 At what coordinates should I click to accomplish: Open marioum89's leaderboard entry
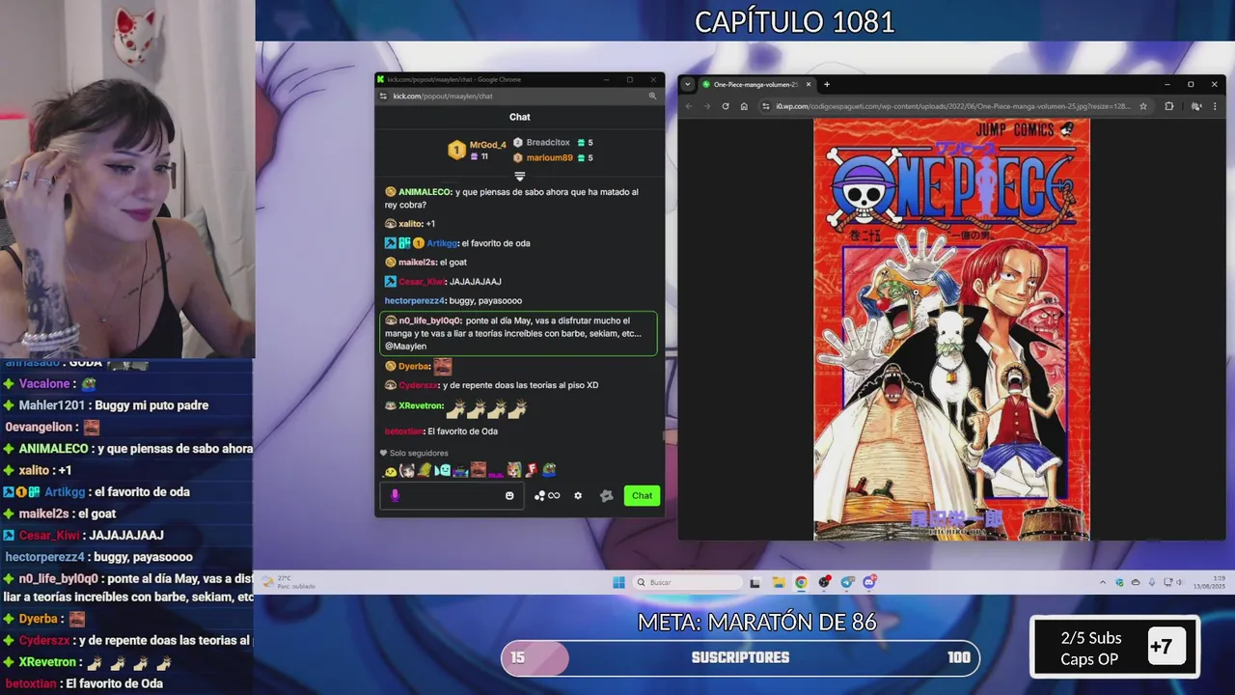pos(554,157)
